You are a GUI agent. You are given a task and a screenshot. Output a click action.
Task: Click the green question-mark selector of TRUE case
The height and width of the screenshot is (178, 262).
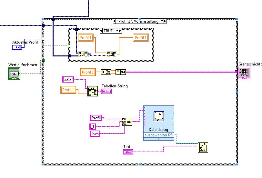pyautogui.click(x=69, y=45)
